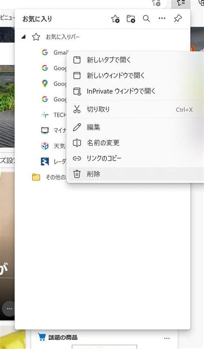Collapse the お気に入りバー tree arrow
204x349 pixels.
pos(23,37)
